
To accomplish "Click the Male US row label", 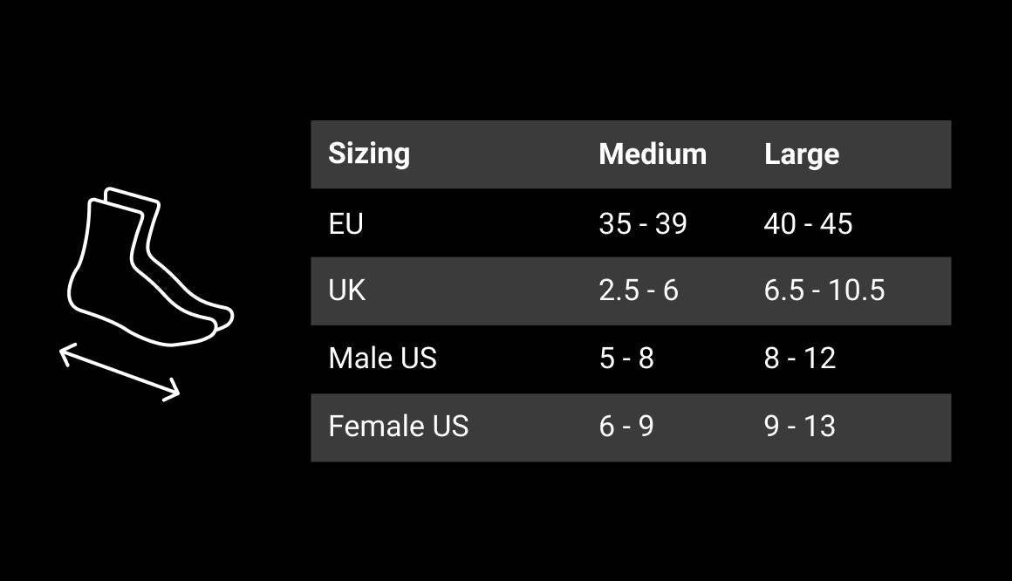I will click(383, 359).
